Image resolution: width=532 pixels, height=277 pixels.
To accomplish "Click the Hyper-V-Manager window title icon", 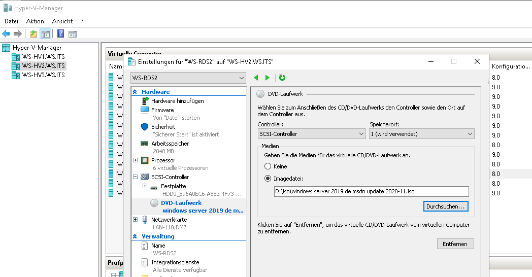I will pos(7,8).
